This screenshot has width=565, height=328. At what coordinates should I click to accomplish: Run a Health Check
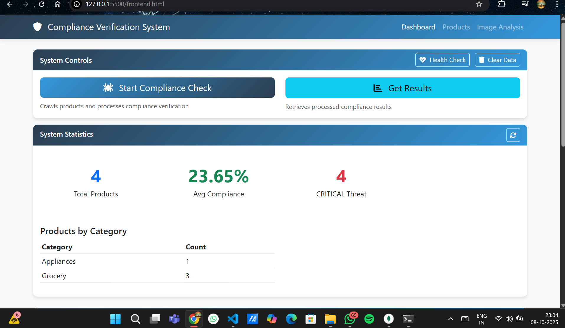click(442, 60)
